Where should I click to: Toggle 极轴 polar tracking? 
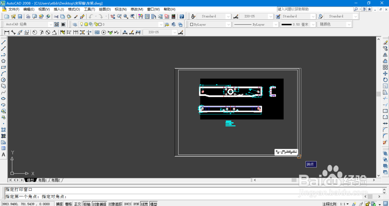(x=87, y=204)
